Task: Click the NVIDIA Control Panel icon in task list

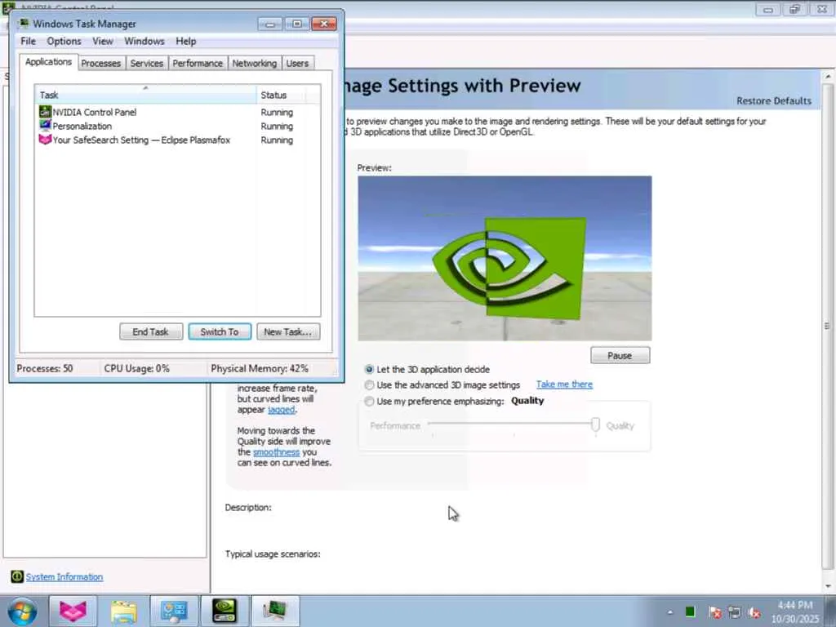Action: tap(46, 112)
